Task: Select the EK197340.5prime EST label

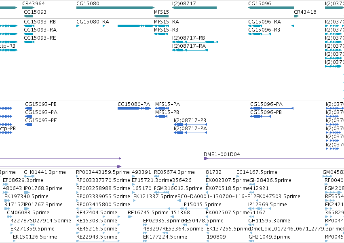Action: [x=26, y=197]
